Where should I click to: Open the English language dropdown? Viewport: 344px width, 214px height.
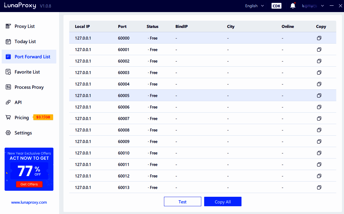254,5
